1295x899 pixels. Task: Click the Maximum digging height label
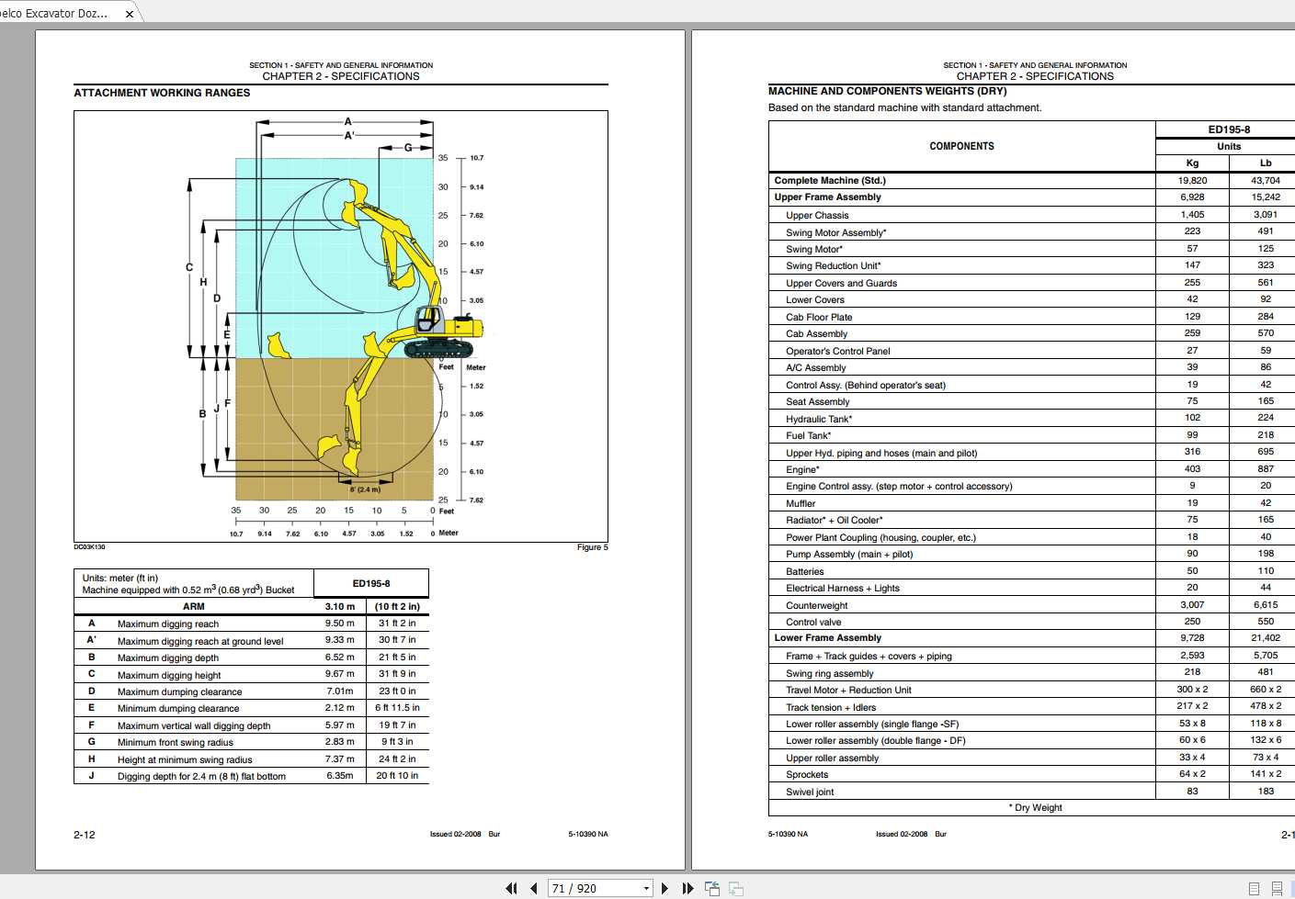pos(169,675)
